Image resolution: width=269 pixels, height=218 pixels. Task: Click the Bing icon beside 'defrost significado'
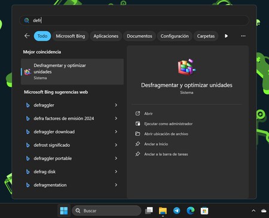pos(28,145)
